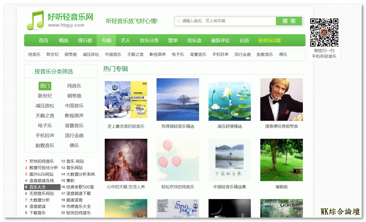Open the 论语 nav item
Image resolution: width=366 pixels, height=222 pixels.
click(x=244, y=40)
